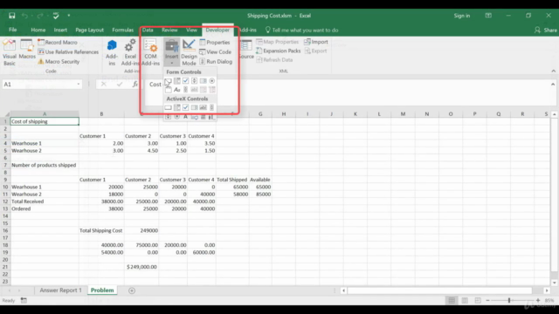Click Run Dialog

point(216,62)
